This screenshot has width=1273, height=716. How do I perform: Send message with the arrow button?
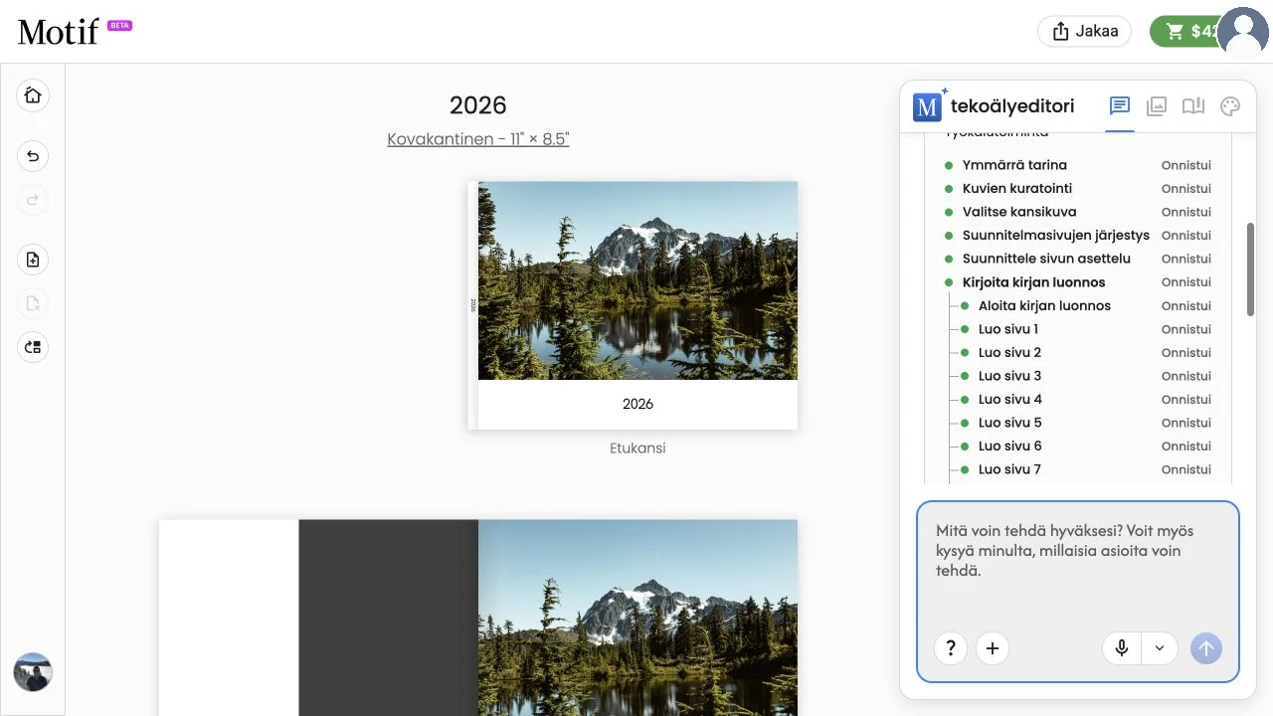pos(1206,648)
